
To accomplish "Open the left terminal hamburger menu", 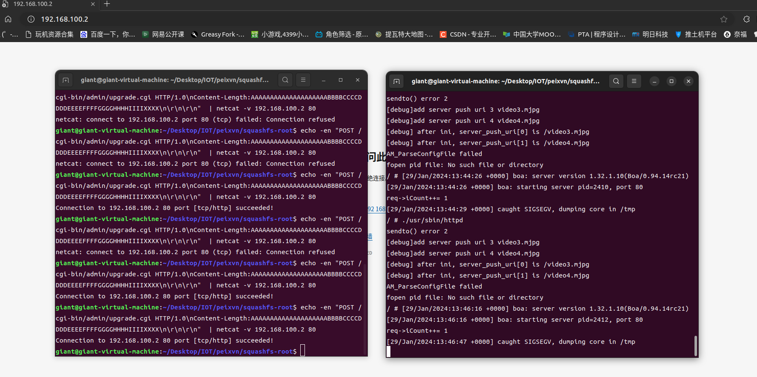I will tap(303, 80).
